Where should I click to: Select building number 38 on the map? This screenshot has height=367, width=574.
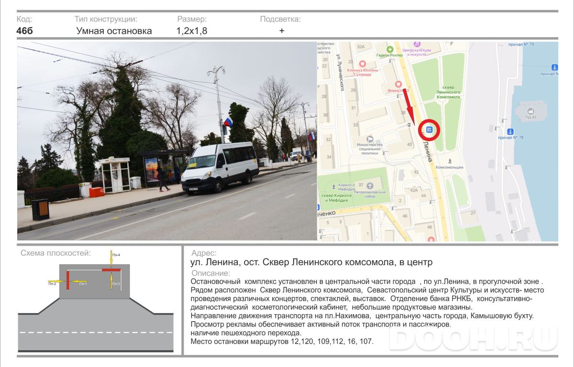point(403,113)
